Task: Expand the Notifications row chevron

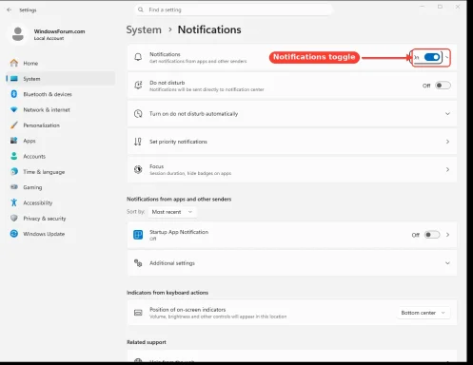Action: (446, 57)
